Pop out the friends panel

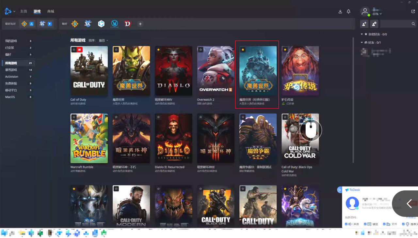(x=413, y=11)
